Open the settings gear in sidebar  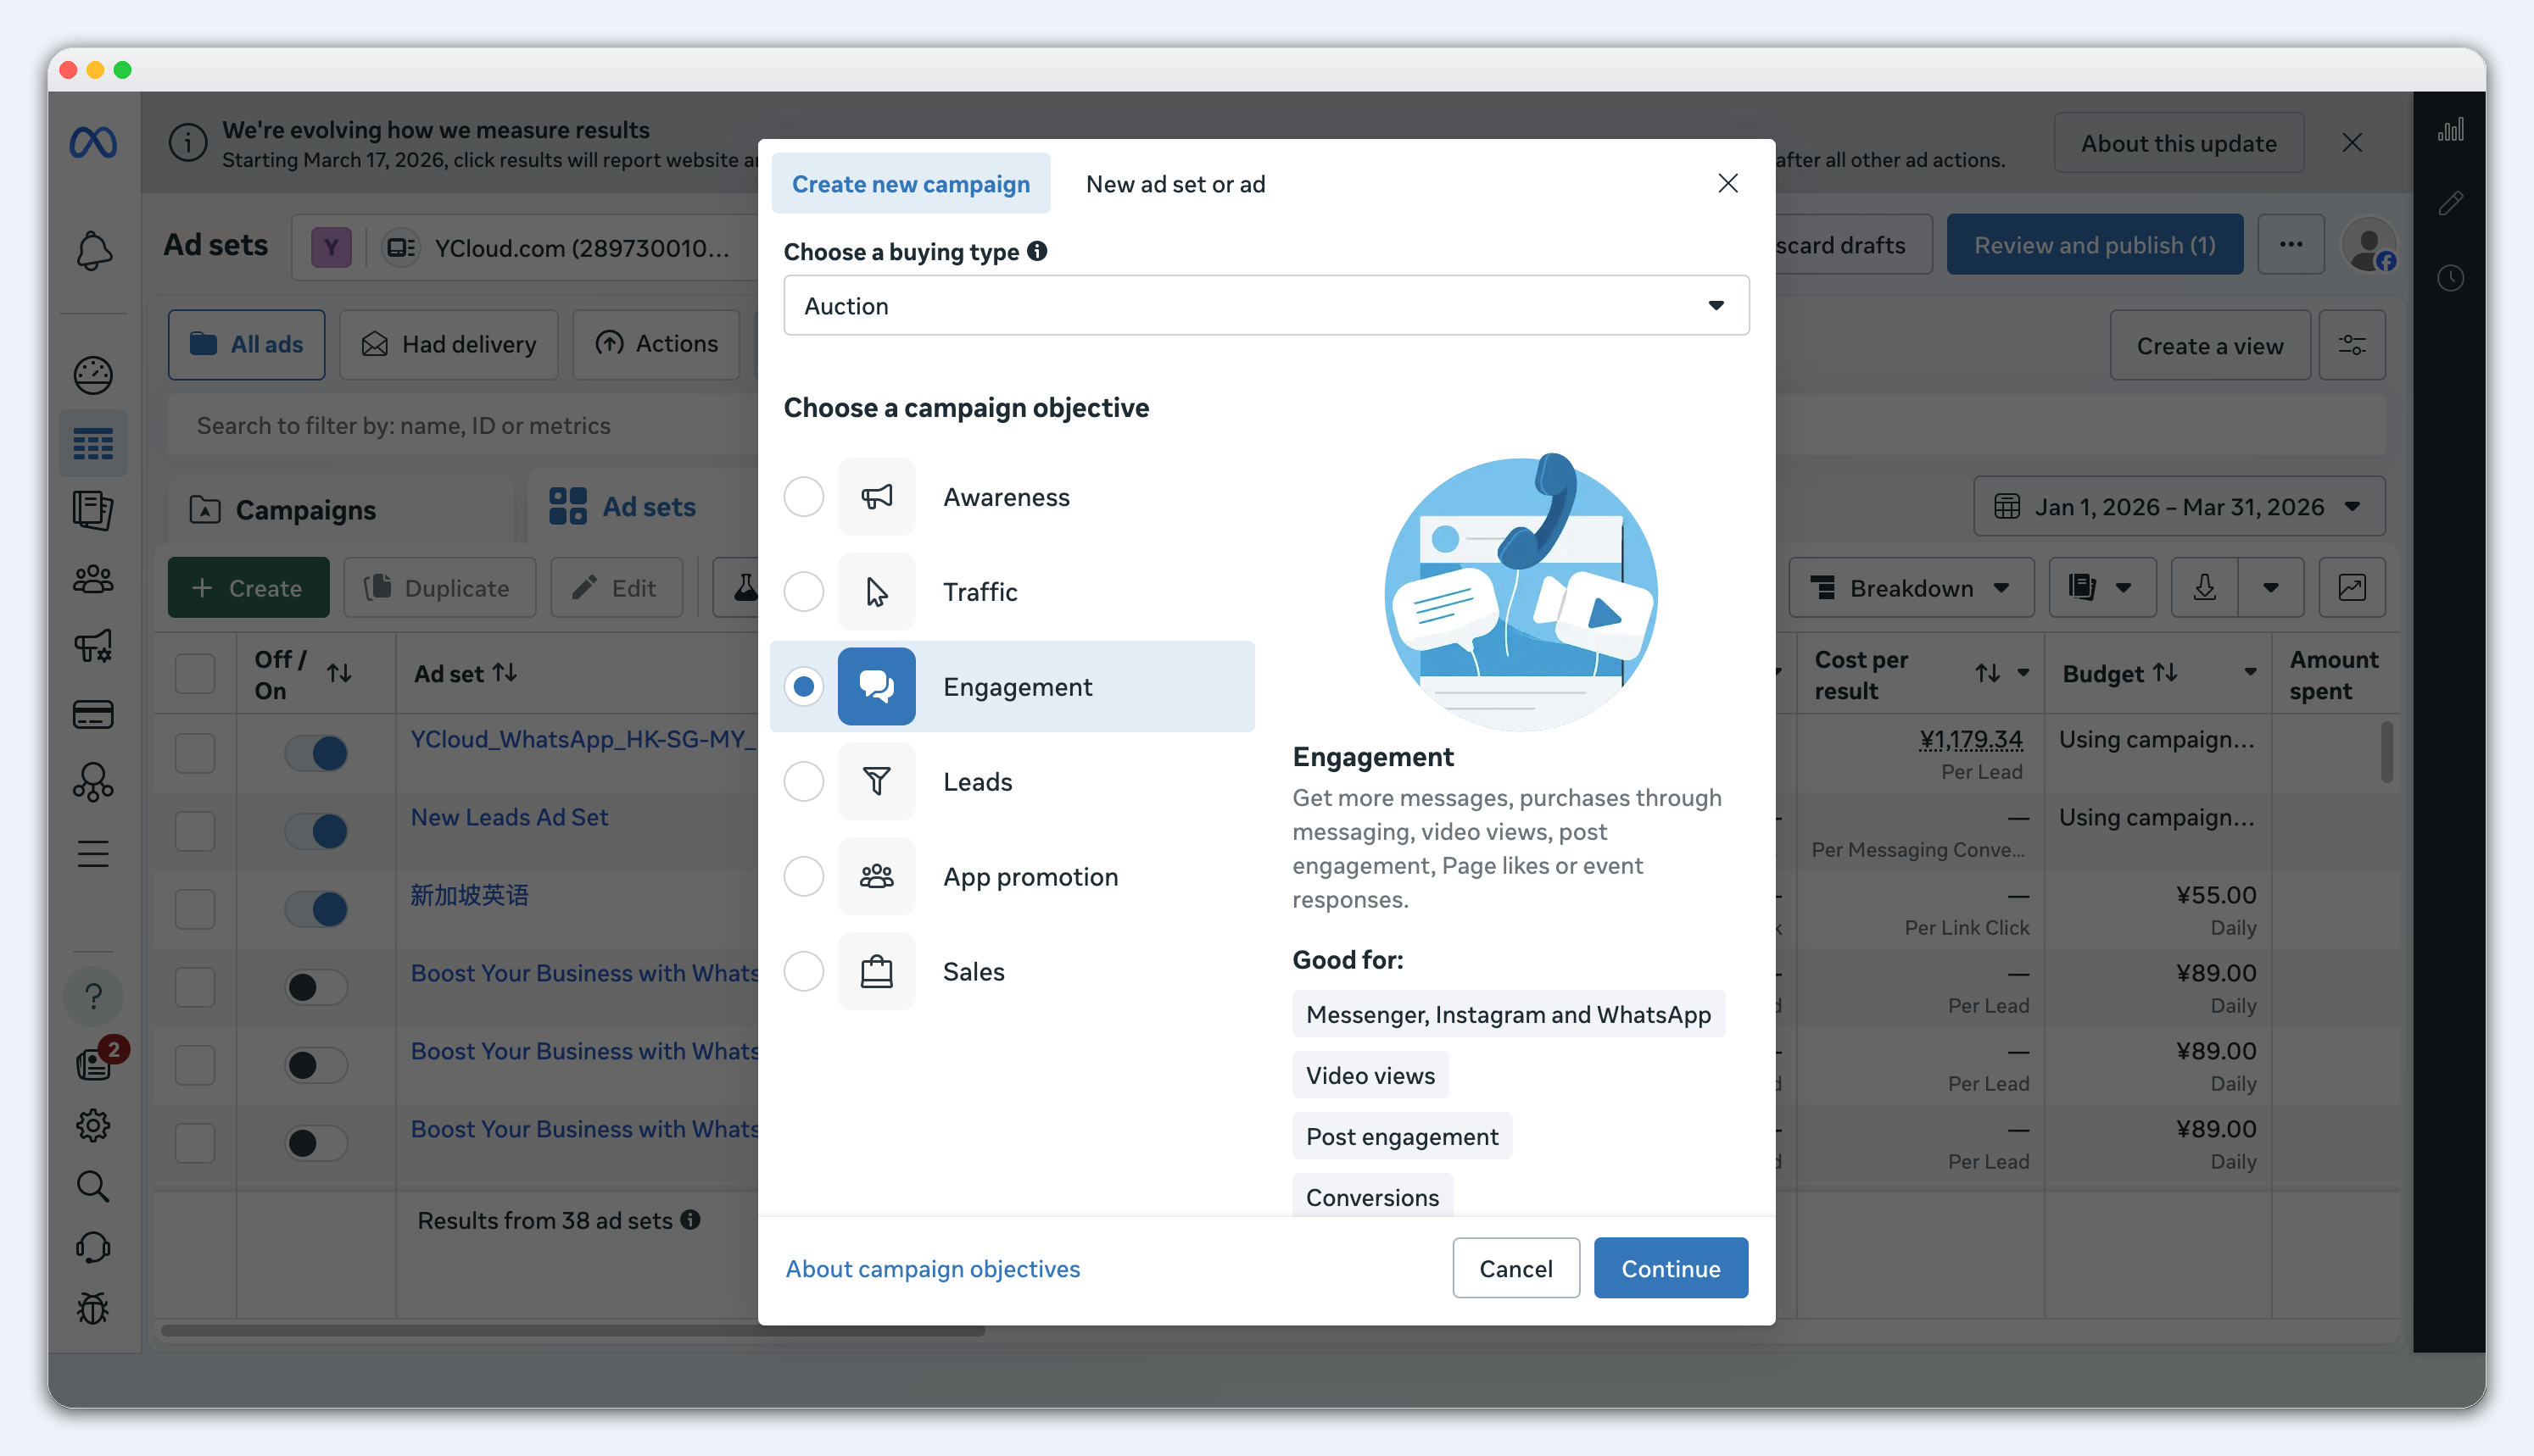coord(93,1125)
